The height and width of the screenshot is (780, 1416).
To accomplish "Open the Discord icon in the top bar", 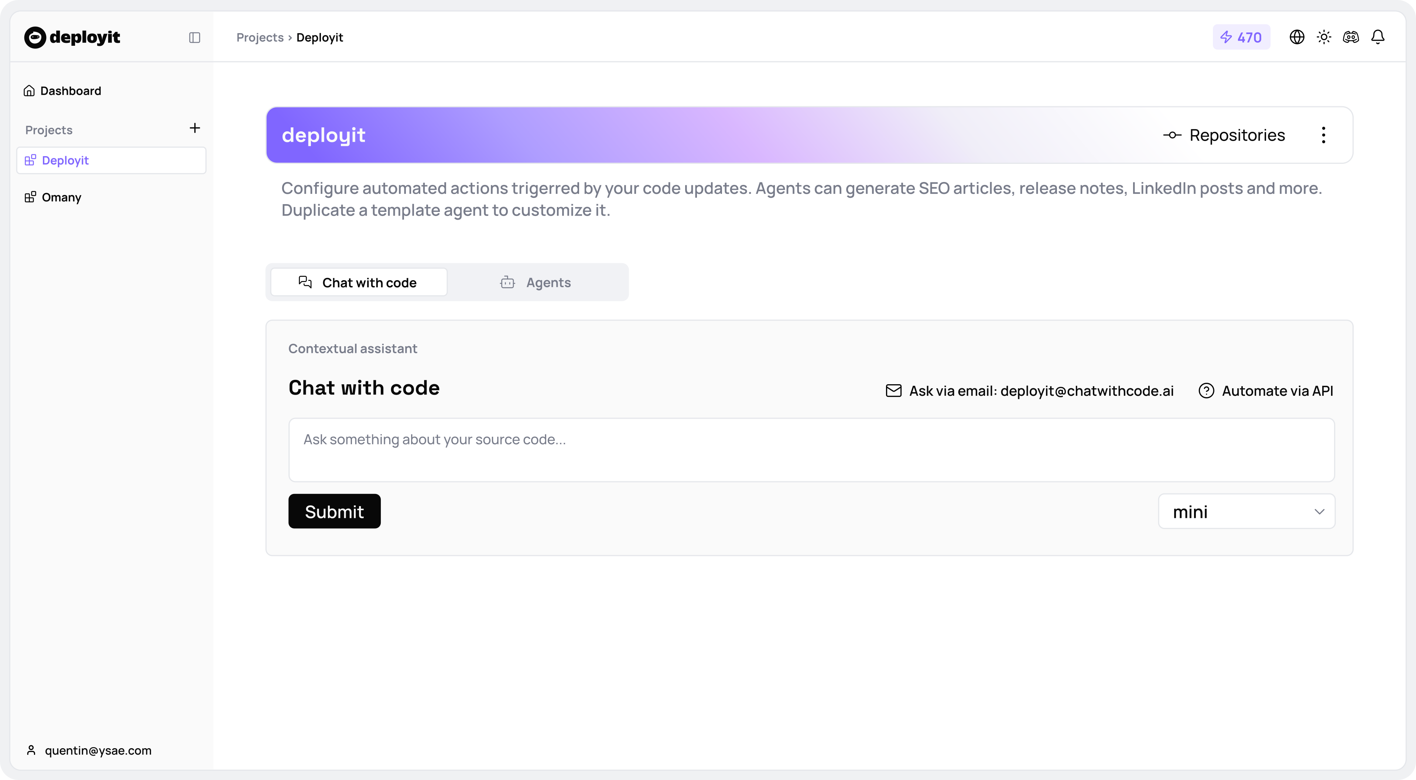I will 1351,37.
